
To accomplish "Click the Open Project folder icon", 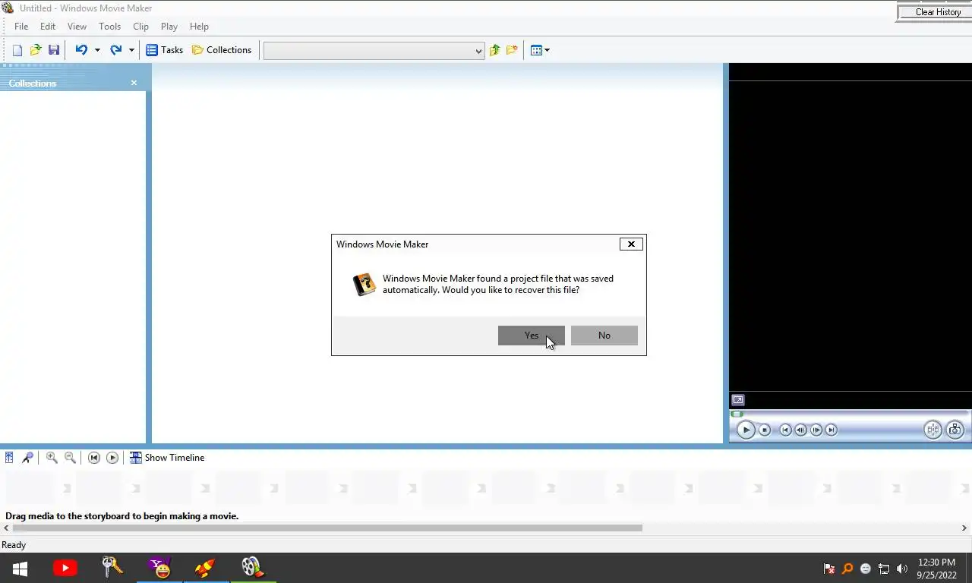I will point(36,50).
